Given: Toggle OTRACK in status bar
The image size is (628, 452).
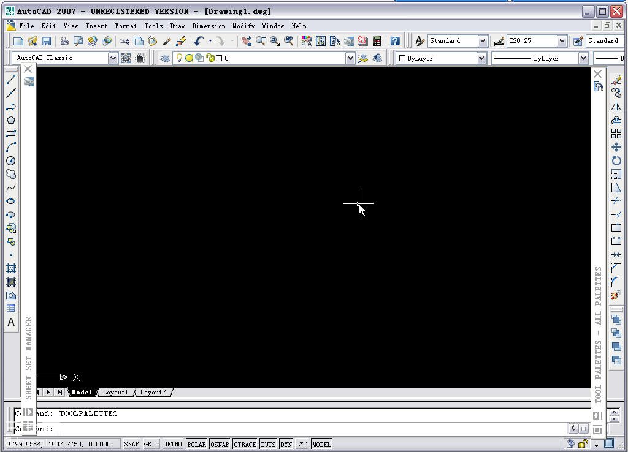Looking at the screenshot, I should pyautogui.click(x=245, y=445).
